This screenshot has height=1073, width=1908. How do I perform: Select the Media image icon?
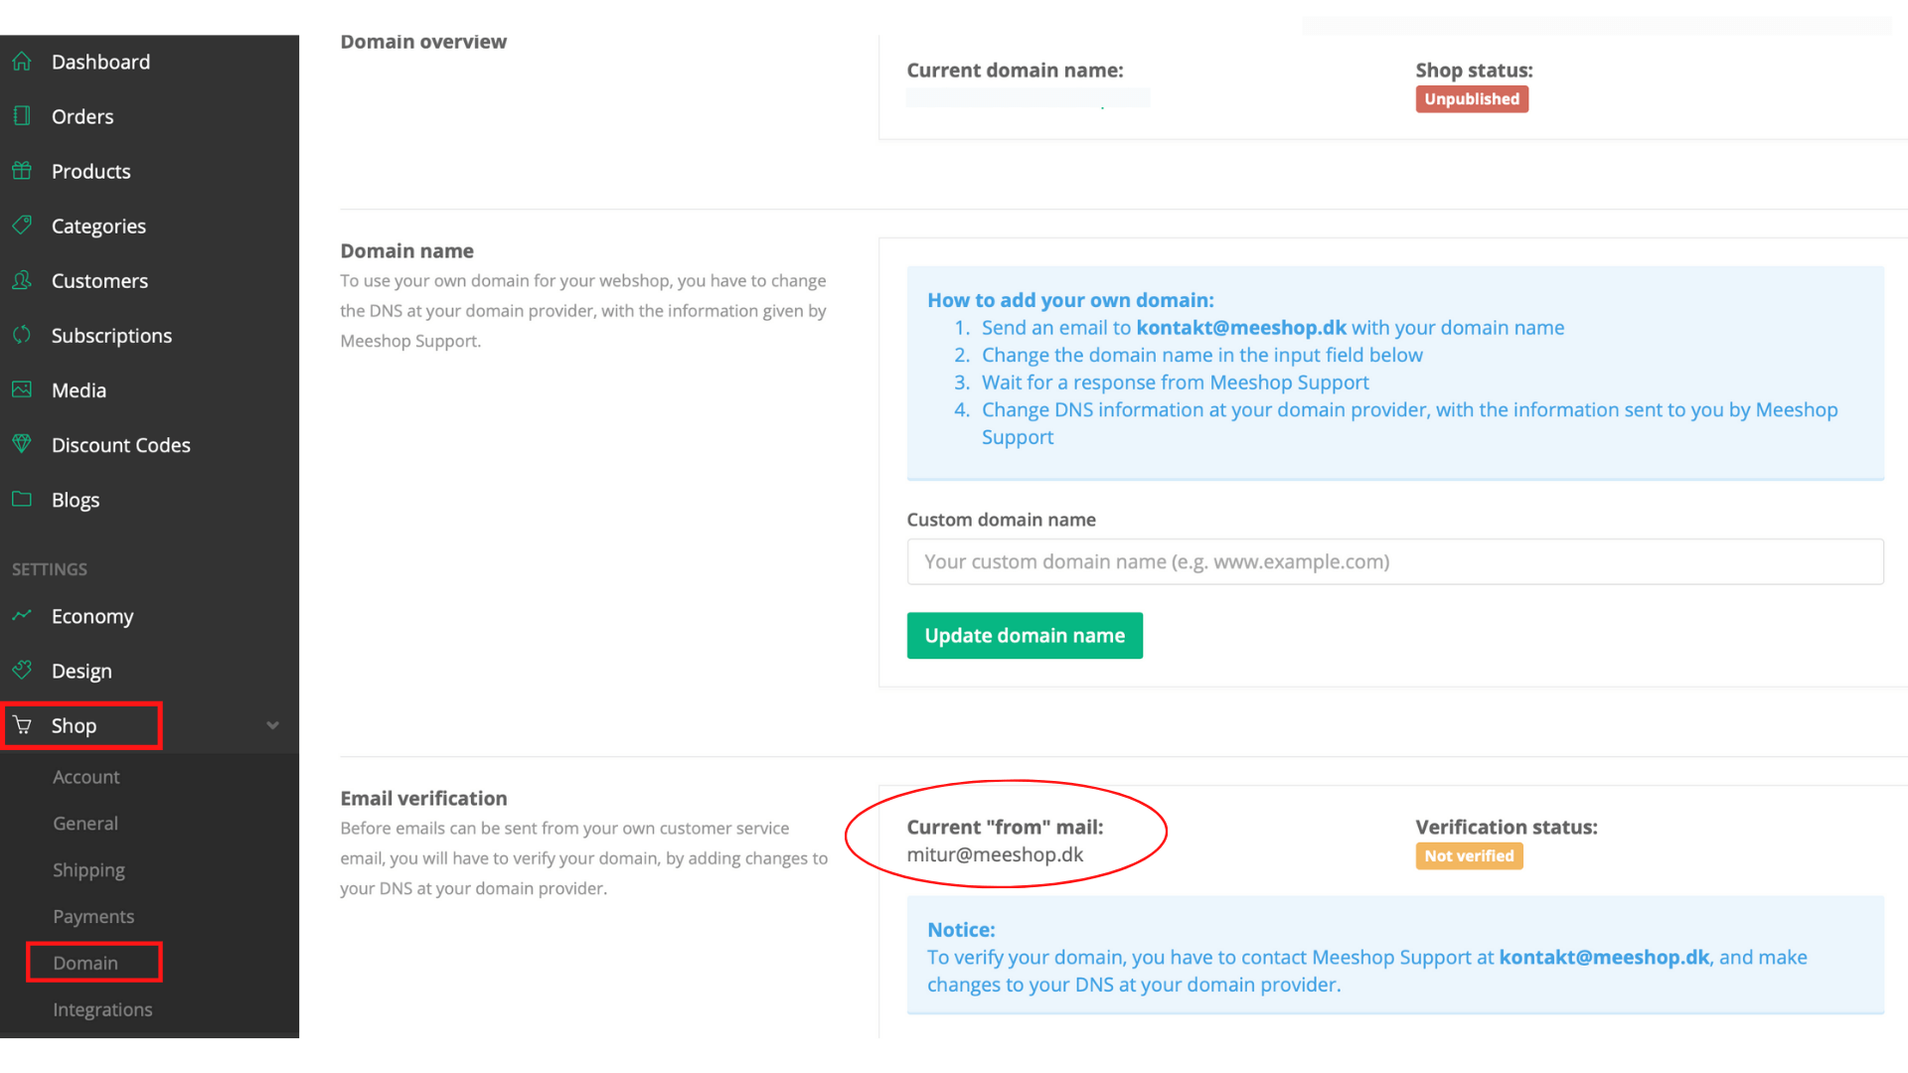click(22, 389)
